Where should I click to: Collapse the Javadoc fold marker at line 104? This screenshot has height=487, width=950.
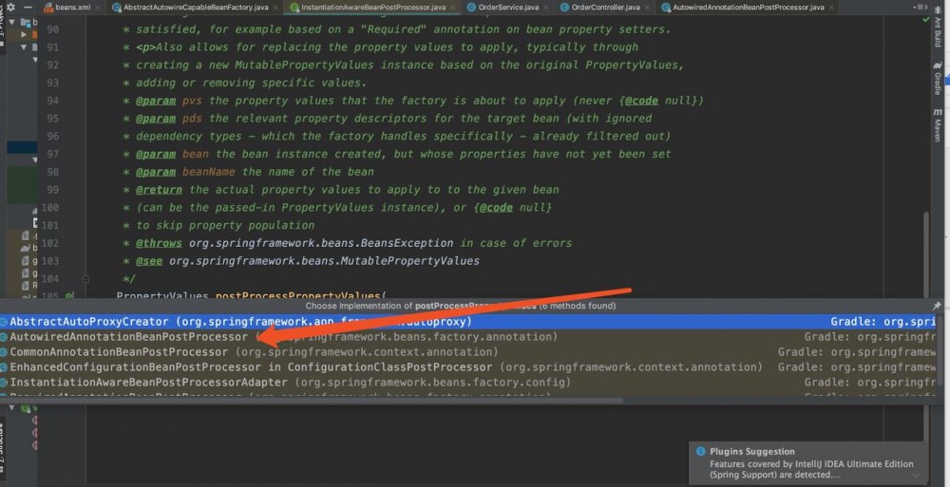click(x=85, y=279)
